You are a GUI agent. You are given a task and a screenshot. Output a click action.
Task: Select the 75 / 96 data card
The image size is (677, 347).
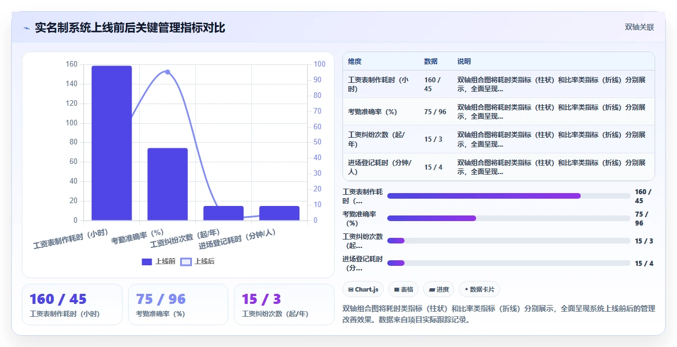coord(178,304)
